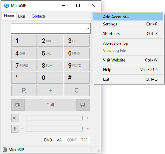Expand the dial number history dropdown arrow
Image resolution: width=165 pixels, height=154 pixels.
click(x=88, y=29)
